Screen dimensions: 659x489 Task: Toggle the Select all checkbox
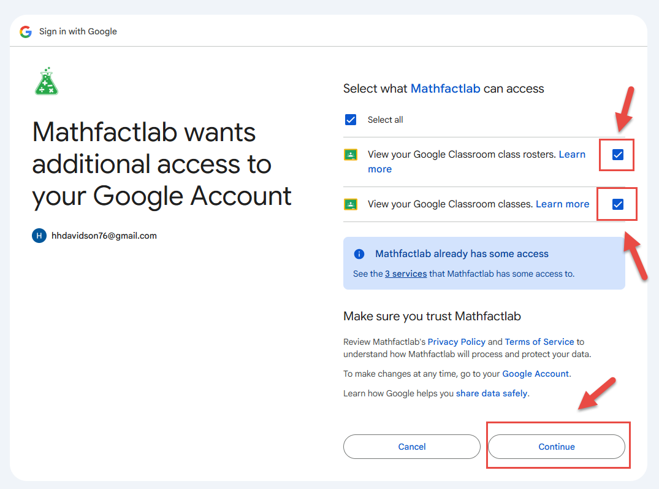click(351, 120)
